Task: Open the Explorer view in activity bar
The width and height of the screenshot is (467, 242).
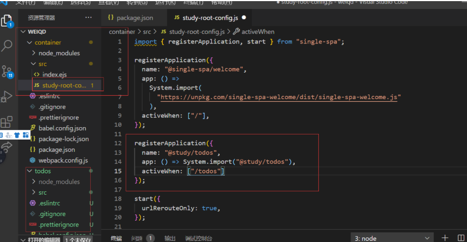Action: click(x=7, y=21)
